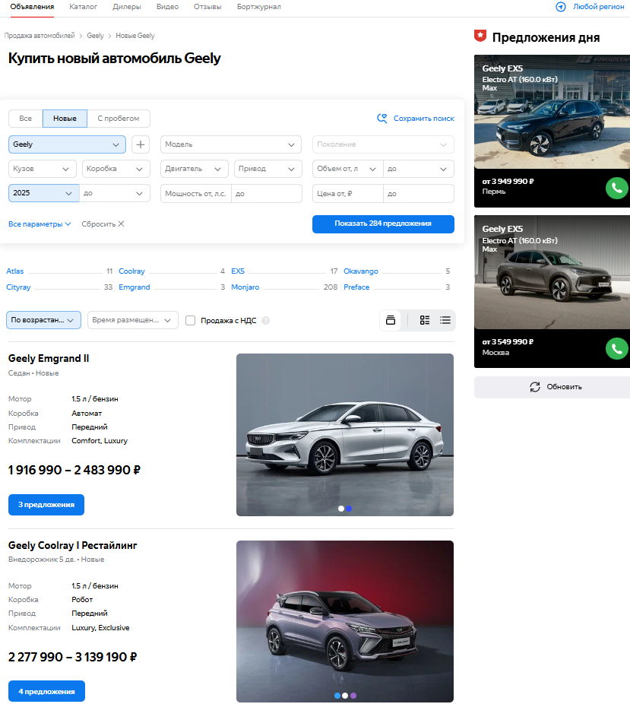Open the Дилеры tab

pos(127,7)
